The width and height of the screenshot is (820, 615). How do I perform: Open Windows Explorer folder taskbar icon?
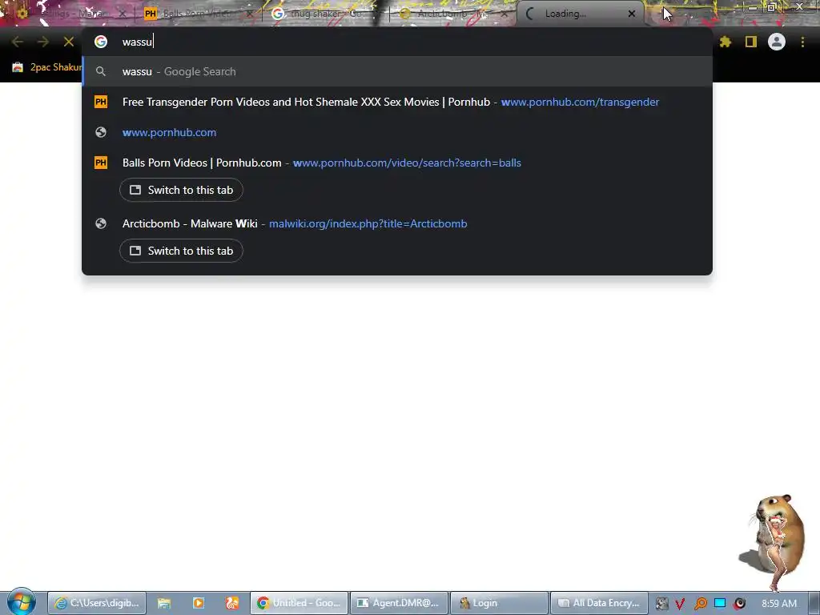tap(164, 603)
